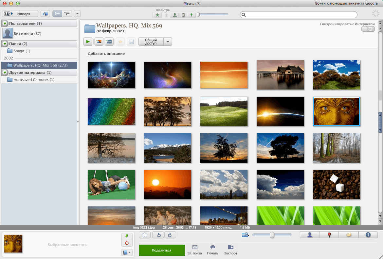This screenshot has height=259, width=383.
Task: Click the green Поделиться button
Action: point(162,250)
